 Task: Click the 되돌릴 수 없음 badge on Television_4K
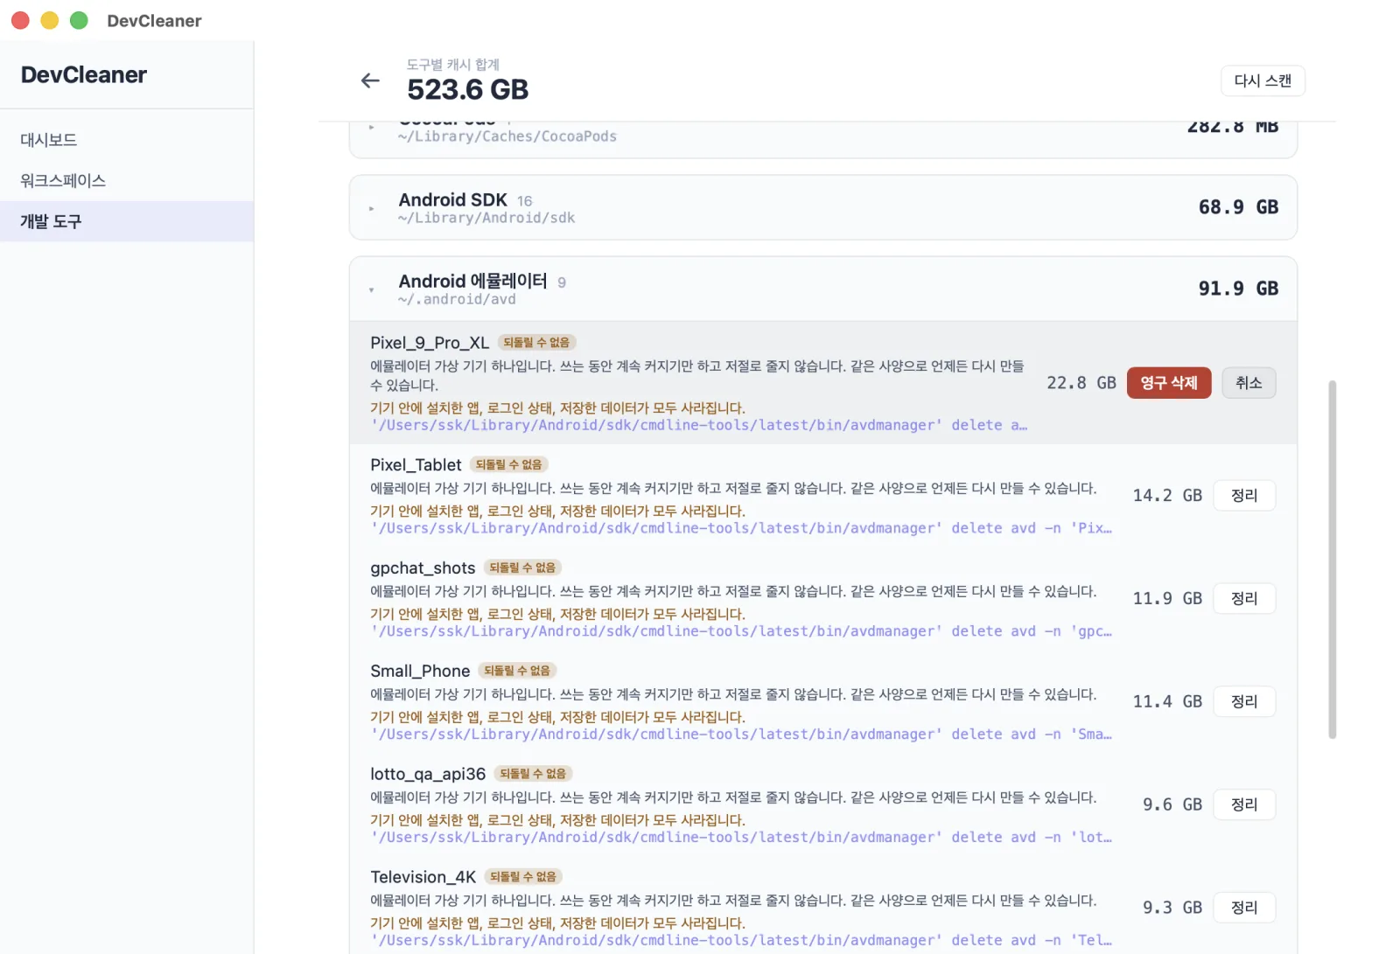pyautogui.click(x=523, y=877)
